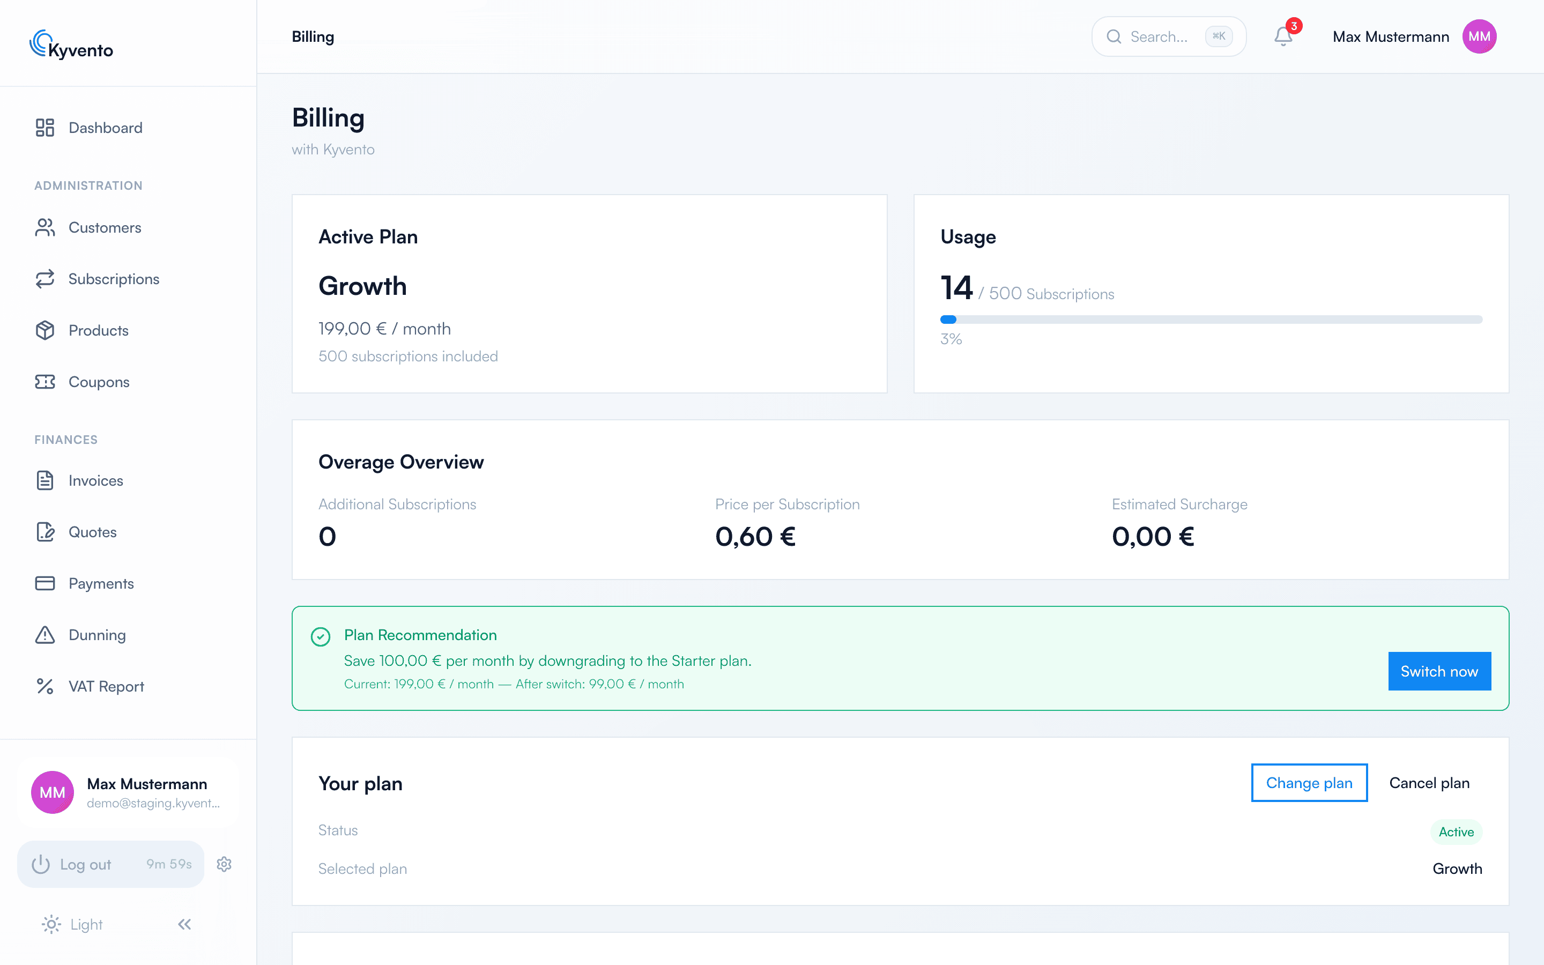Click the MM avatar in top bar

coord(1479,36)
